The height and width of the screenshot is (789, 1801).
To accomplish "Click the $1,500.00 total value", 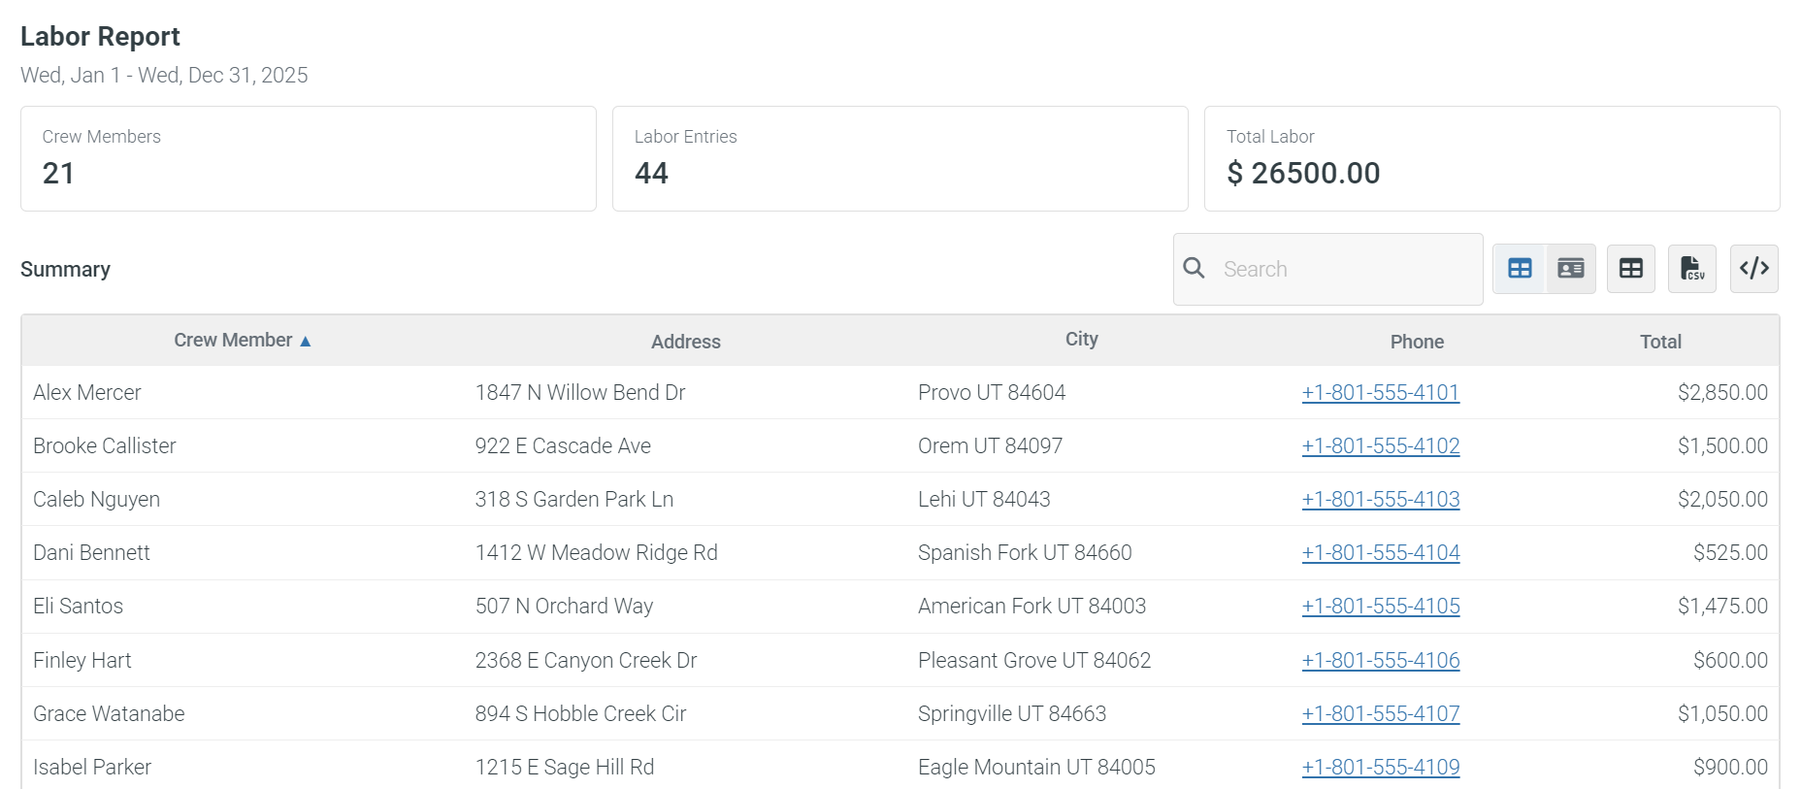I will coord(1722,445).
